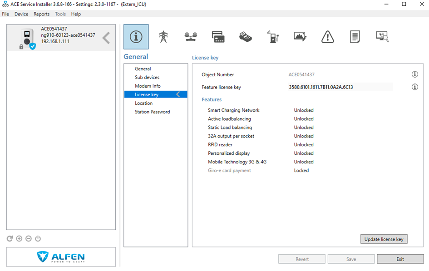Click the power icon below device list
The image size is (429, 271).
tap(38, 239)
